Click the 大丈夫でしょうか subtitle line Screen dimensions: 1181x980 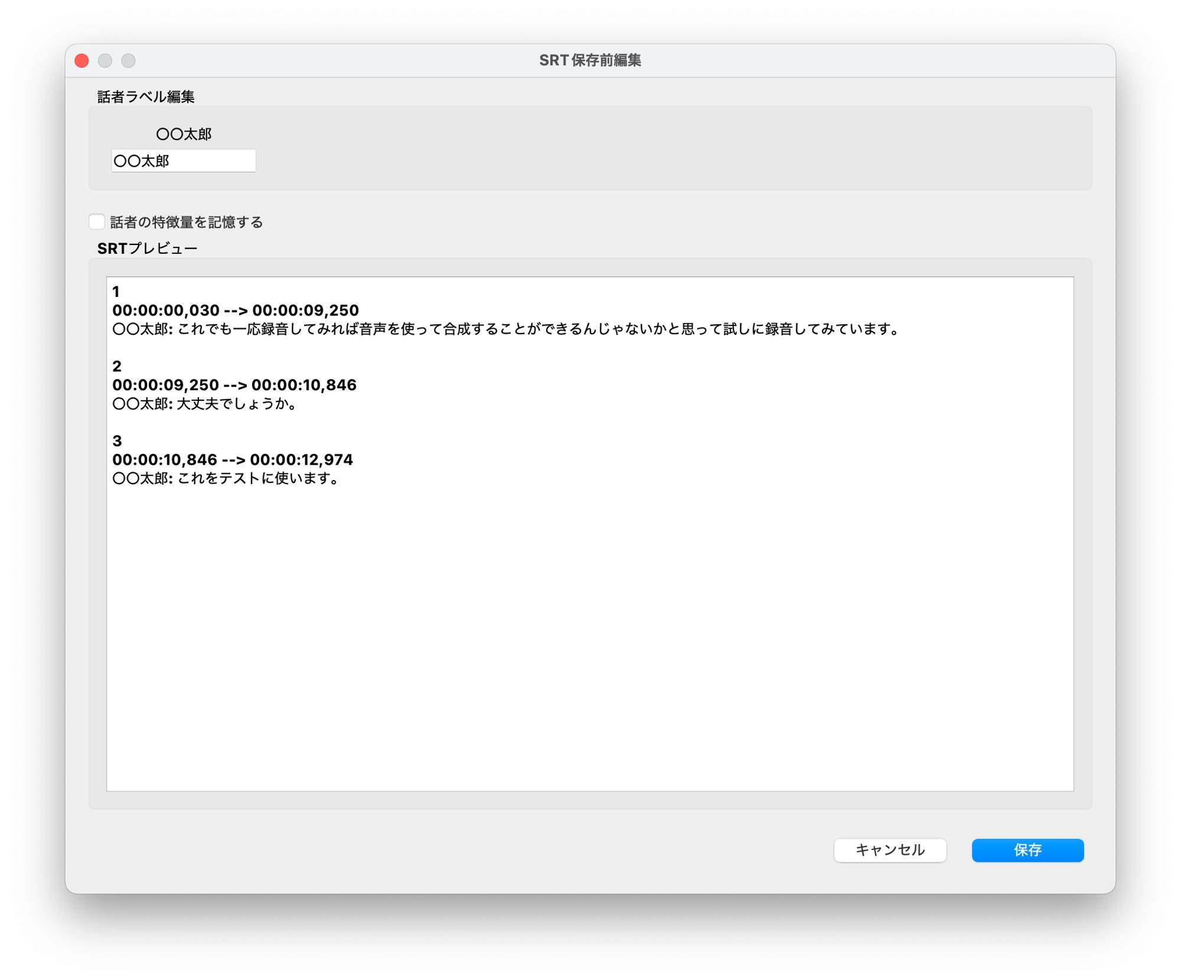click(204, 404)
